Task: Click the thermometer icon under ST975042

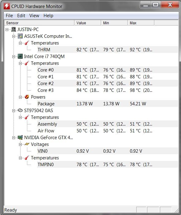Action: pyautogui.click(x=27, y=117)
